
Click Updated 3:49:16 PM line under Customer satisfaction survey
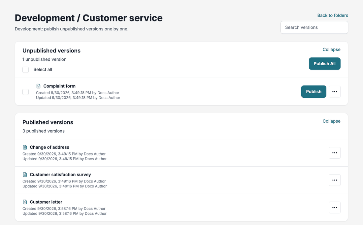[x=64, y=186]
